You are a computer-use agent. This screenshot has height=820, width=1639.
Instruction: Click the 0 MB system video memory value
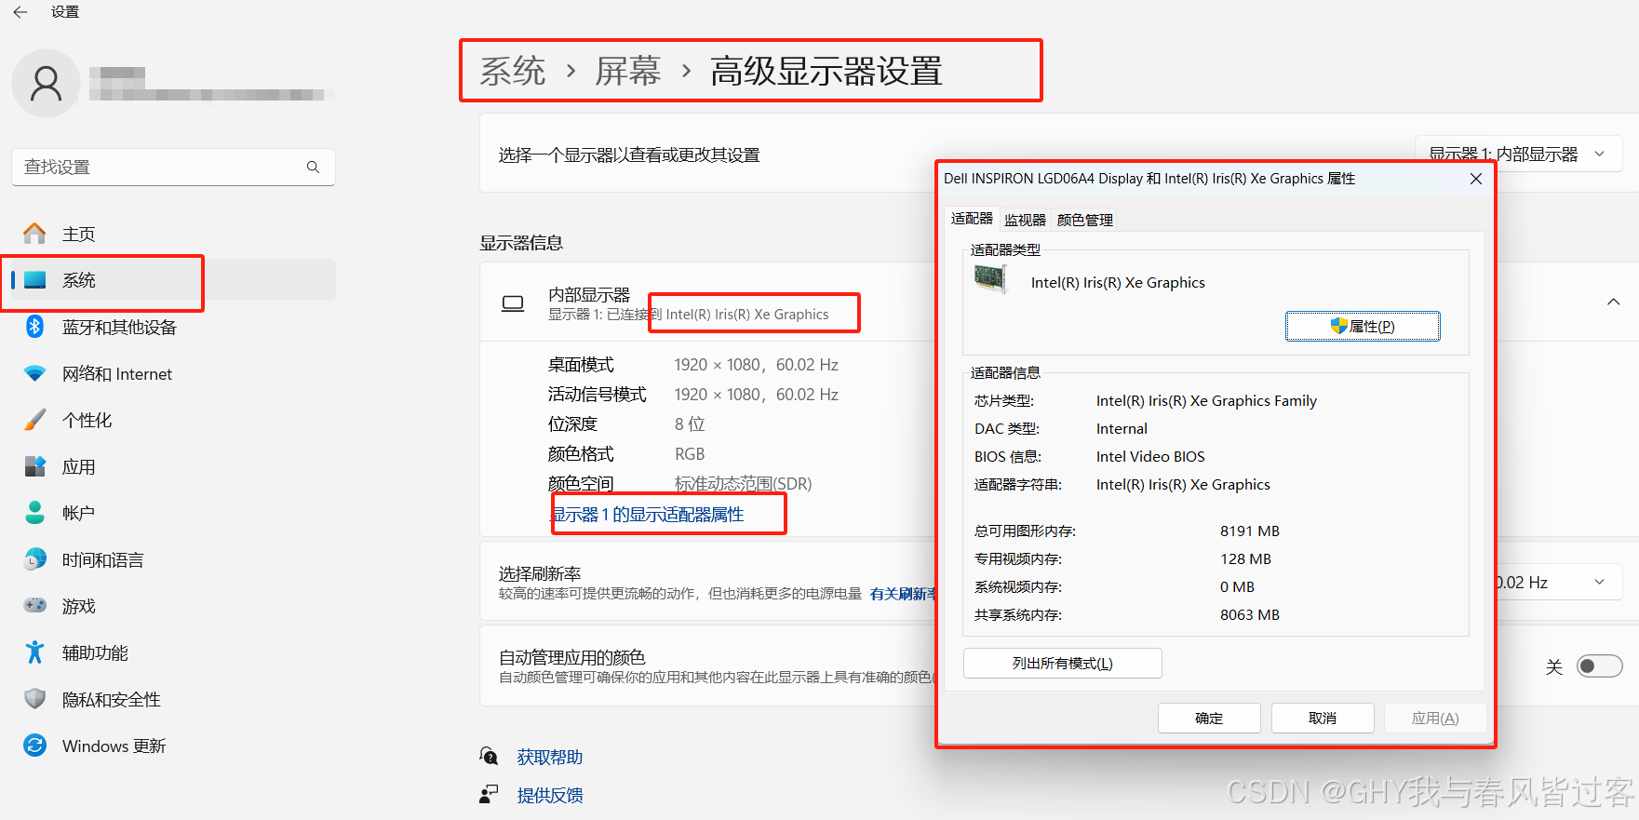(1237, 586)
